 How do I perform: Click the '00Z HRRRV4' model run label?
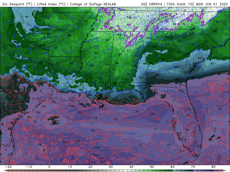click(152, 4)
